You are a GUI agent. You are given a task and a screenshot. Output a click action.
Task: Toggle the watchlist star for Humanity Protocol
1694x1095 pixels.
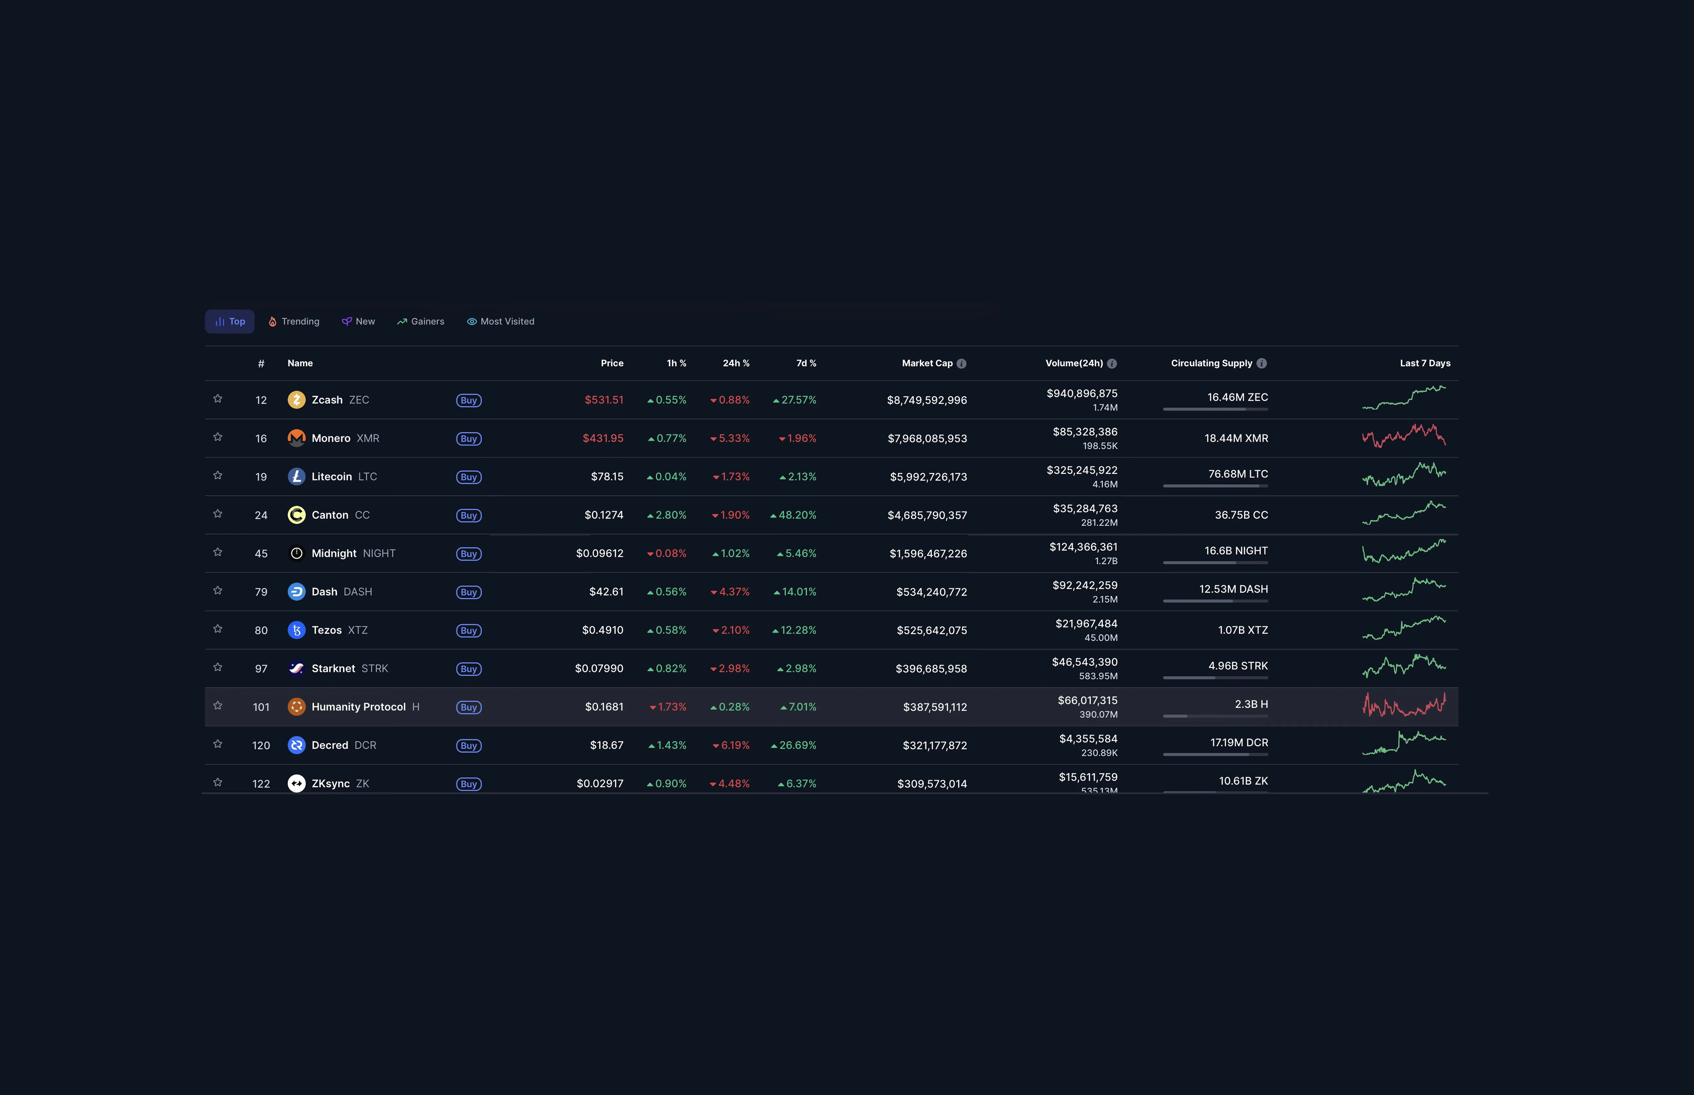pyautogui.click(x=218, y=706)
